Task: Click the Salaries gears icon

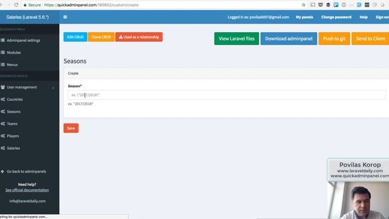Action: point(2,148)
